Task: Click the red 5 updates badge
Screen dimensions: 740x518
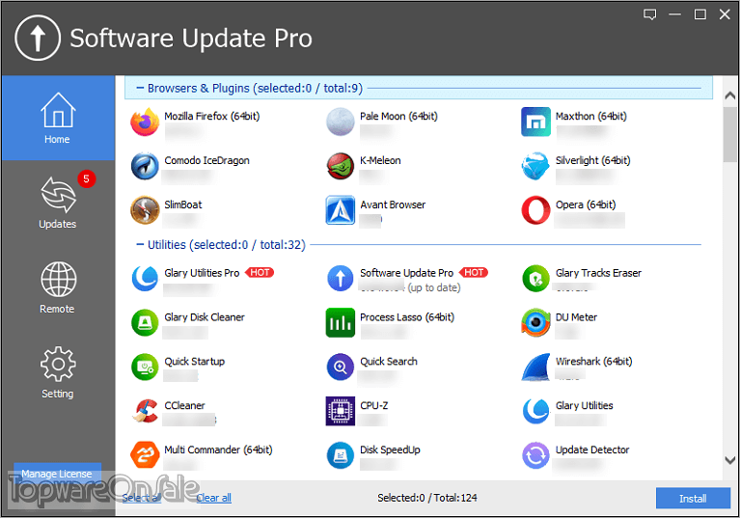Action: coord(87,178)
